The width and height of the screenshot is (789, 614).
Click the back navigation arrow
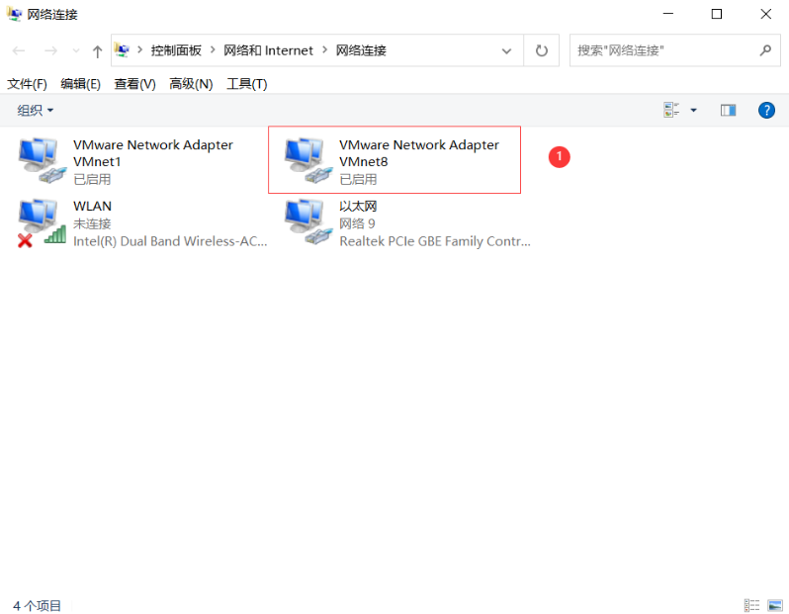(19, 50)
